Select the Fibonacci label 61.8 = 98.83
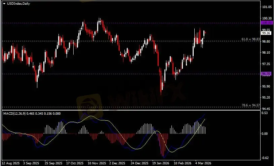 pos(251,39)
